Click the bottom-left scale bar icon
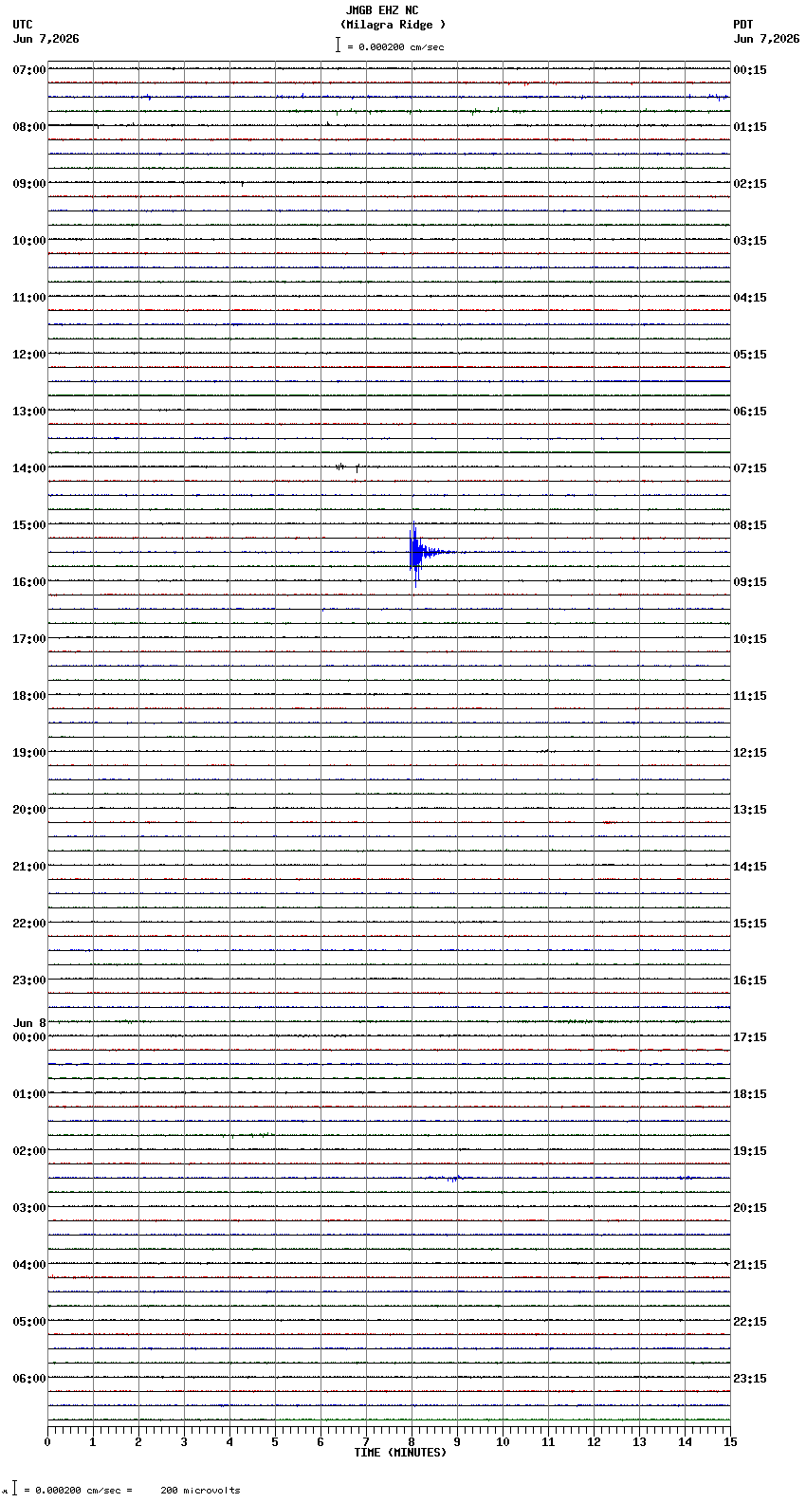 click(x=14, y=1489)
